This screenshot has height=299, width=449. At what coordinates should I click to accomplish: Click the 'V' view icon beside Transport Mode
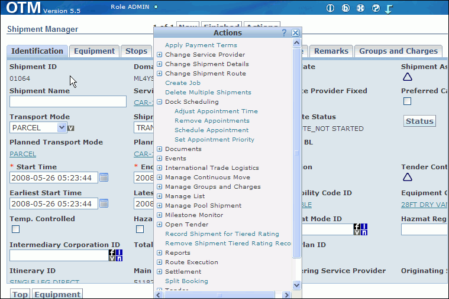71,128
